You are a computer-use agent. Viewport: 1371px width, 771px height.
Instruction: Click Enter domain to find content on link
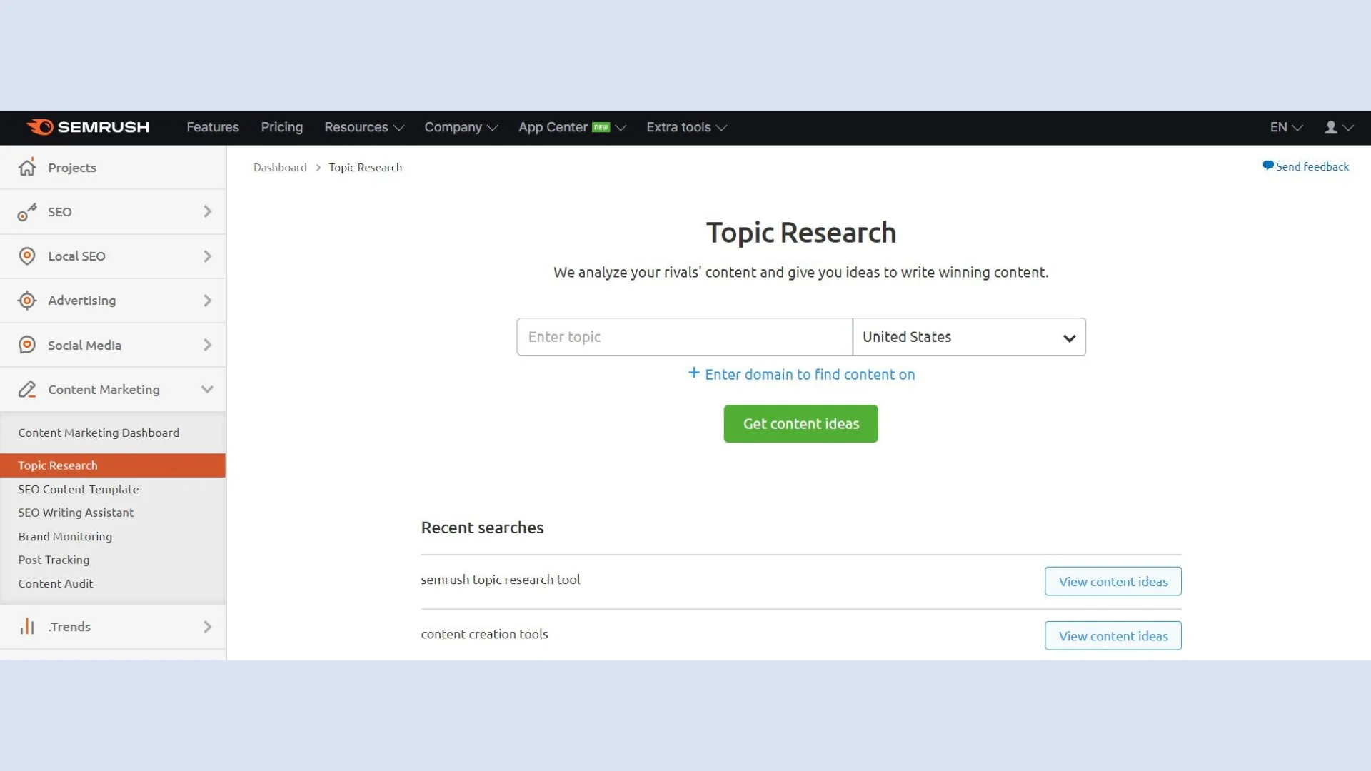[x=810, y=374]
